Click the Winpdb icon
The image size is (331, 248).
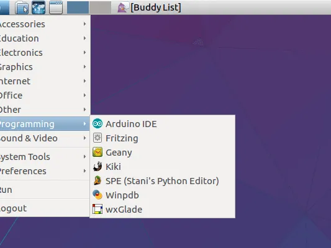(x=97, y=195)
